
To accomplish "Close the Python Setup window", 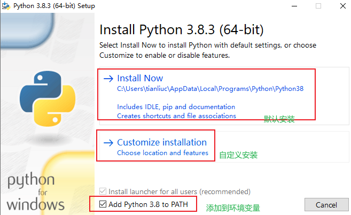I will [342, 6].
